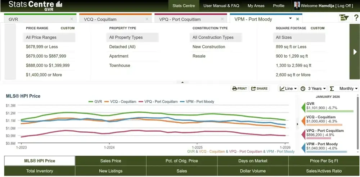This screenshot has height=177, width=360.
Task: Close the VPQ - Port Coquitlam tab
Action: coord(222,19)
